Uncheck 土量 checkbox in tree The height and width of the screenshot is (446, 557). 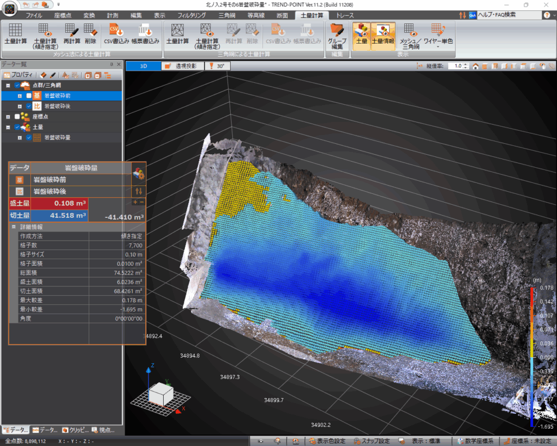point(17,127)
